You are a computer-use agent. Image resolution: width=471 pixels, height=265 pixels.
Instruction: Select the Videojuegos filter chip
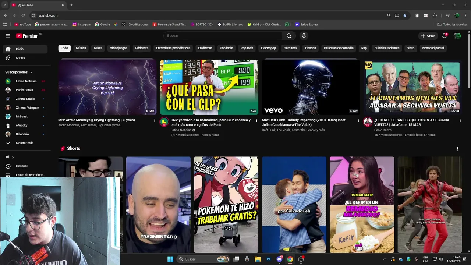pos(118,48)
